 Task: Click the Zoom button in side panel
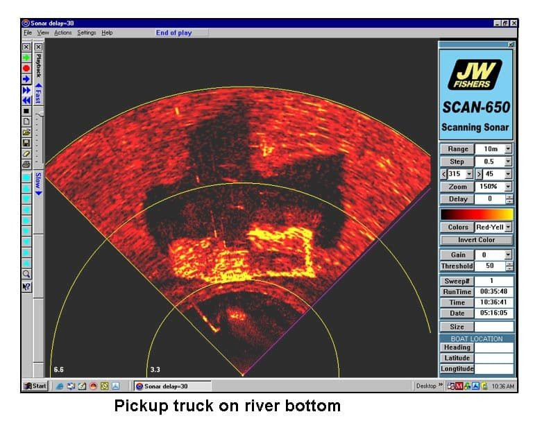pos(457,187)
